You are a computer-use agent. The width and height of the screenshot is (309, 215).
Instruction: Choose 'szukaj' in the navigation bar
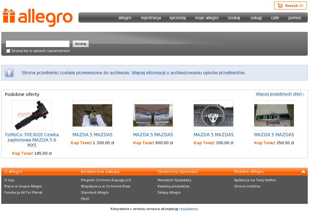[234, 18]
